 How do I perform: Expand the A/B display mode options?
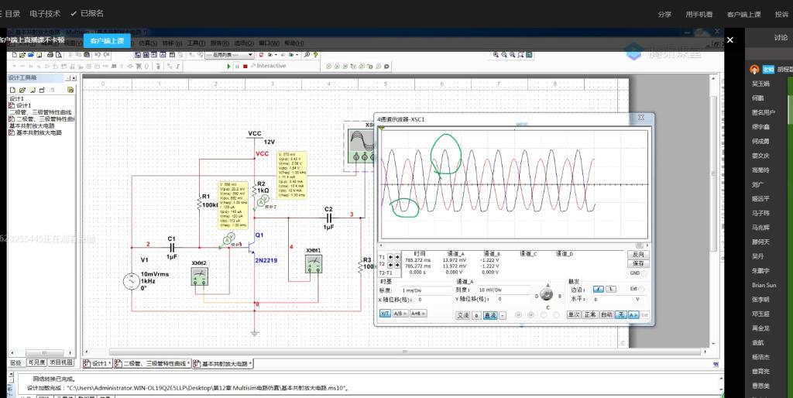tap(400, 314)
